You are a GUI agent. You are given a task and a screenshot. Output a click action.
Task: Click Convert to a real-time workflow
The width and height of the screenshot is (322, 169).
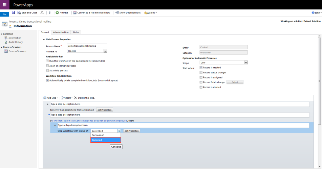pos(92,13)
